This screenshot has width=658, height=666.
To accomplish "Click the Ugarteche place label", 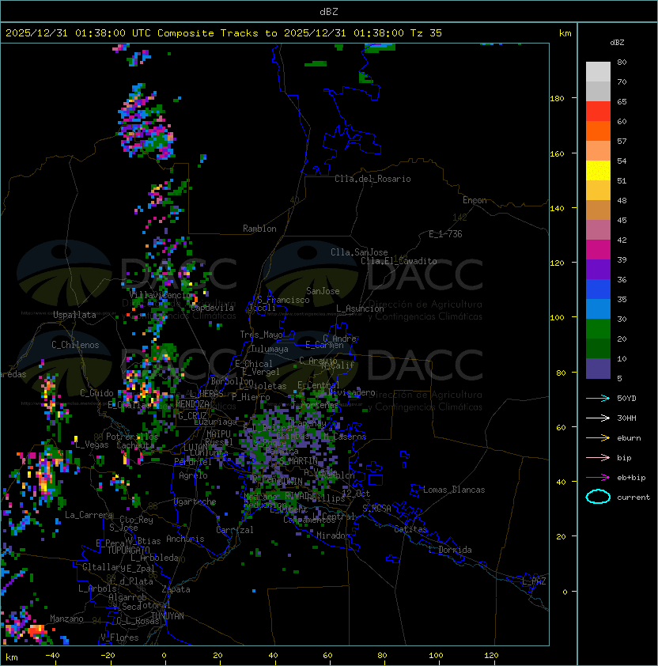I will 195,501.
